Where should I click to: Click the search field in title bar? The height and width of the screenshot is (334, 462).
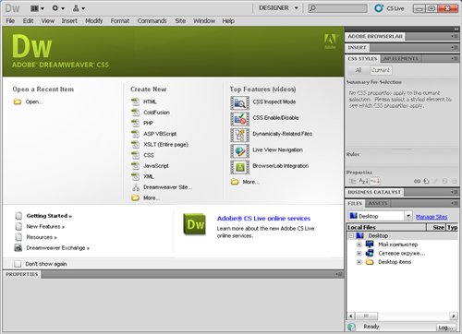(x=337, y=8)
